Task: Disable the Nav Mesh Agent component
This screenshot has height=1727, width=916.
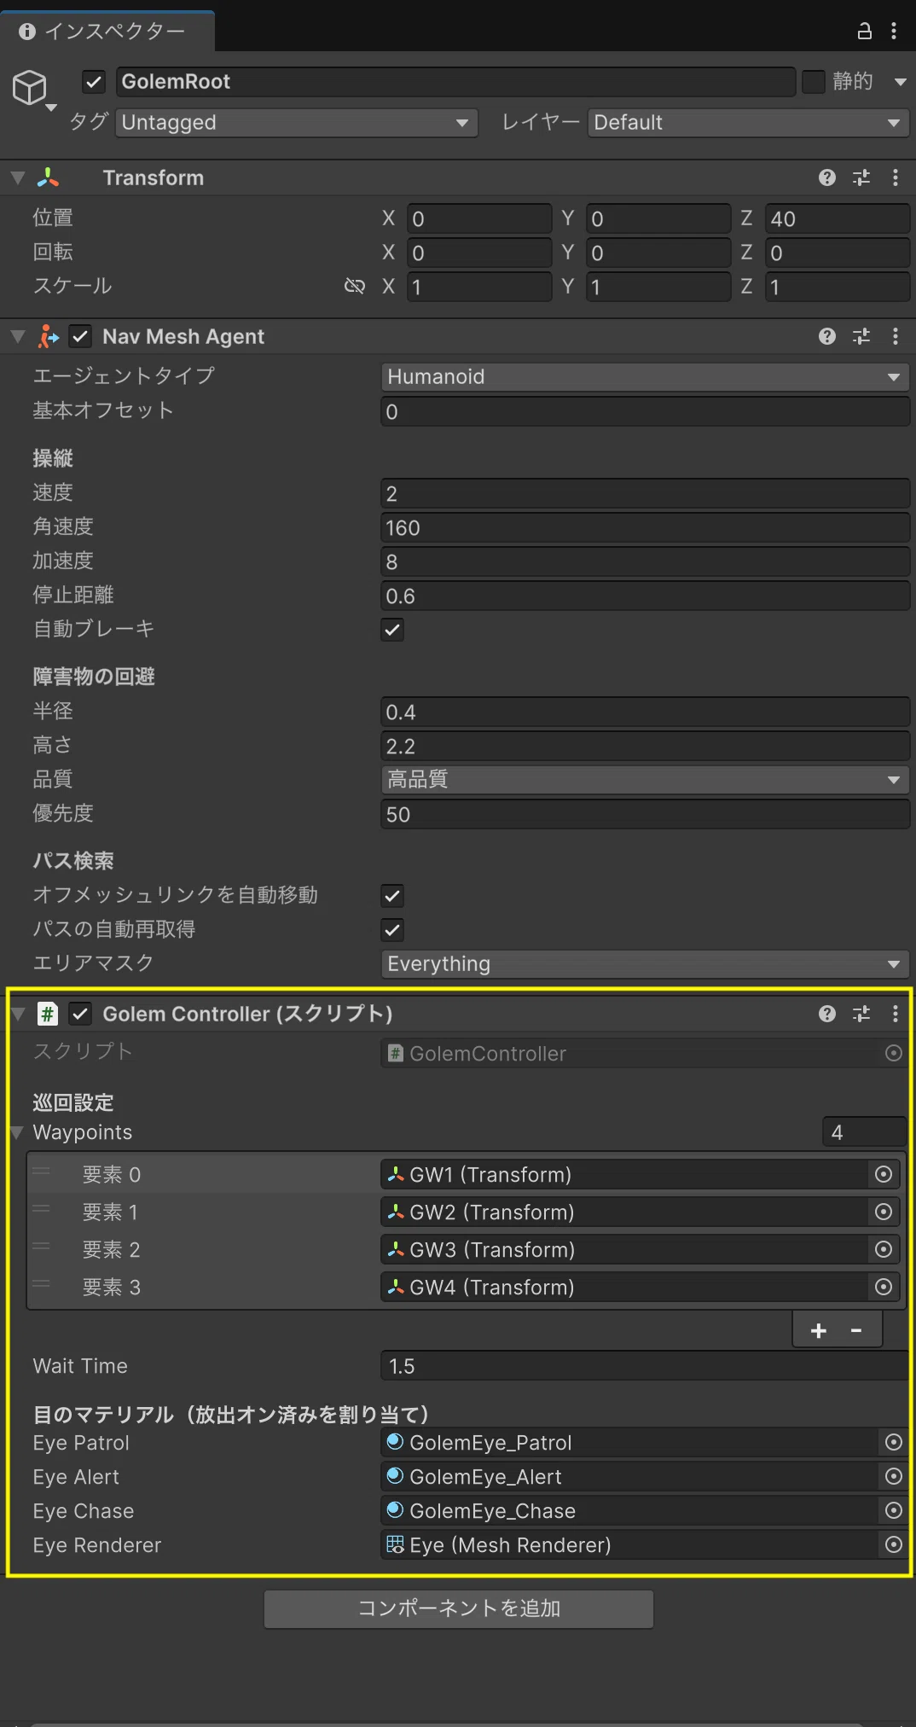Action: (x=80, y=336)
